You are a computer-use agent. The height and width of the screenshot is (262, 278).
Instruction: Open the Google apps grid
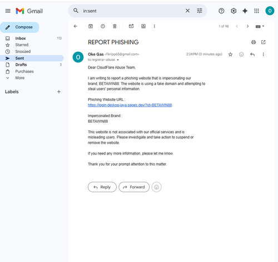click(256, 11)
